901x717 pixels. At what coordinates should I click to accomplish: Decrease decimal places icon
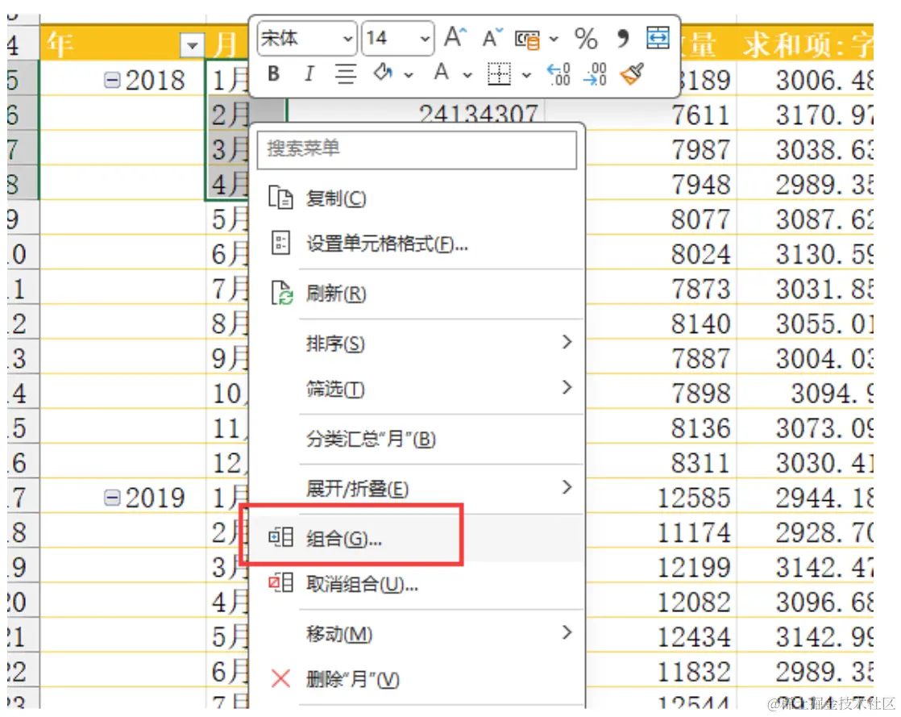595,74
